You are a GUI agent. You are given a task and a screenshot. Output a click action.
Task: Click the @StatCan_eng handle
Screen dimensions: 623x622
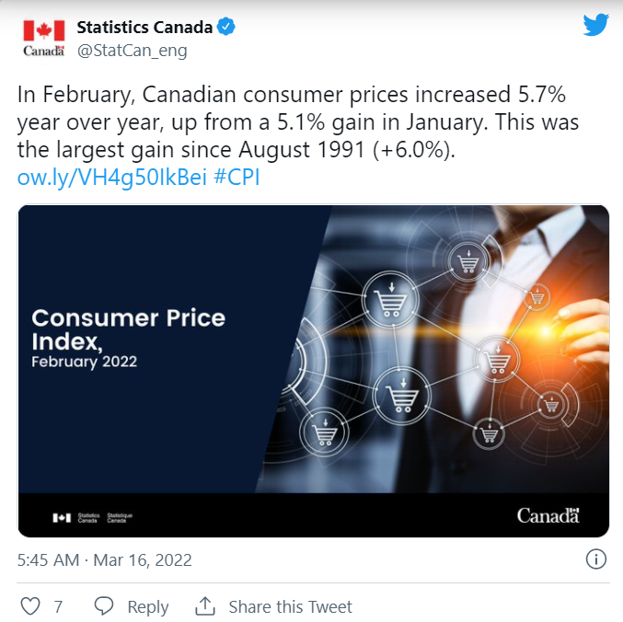click(x=132, y=51)
